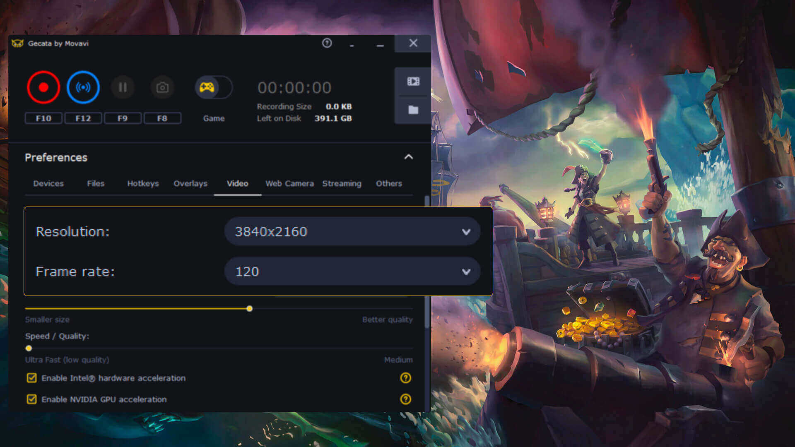Click the F8 hotkey box

(x=162, y=118)
